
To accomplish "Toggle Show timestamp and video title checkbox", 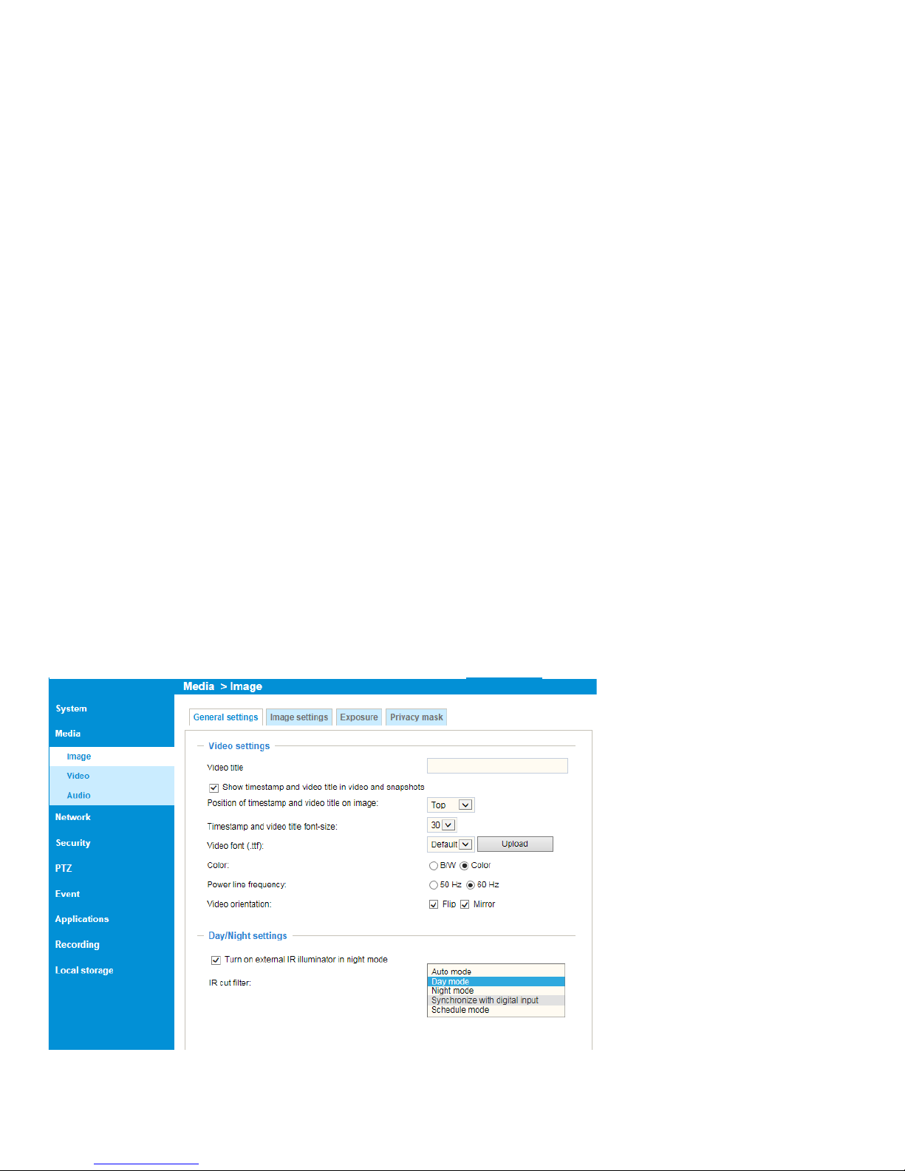I will pos(214,788).
